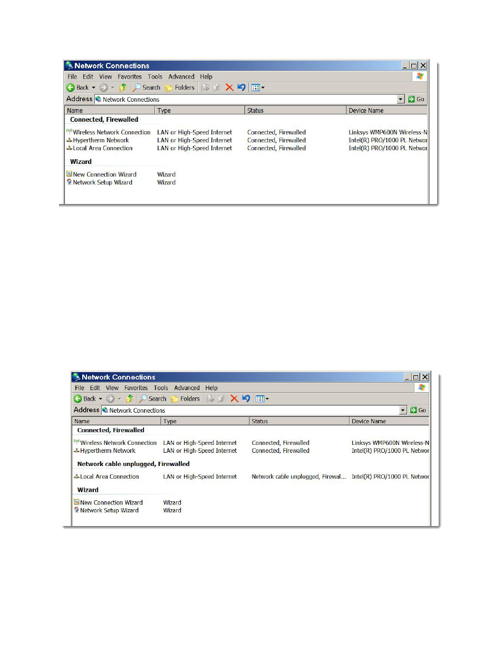Click the Undo icon in the bottom window toolbar
Image resolution: width=503 pixels, height=651 pixels.
[x=246, y=399]
